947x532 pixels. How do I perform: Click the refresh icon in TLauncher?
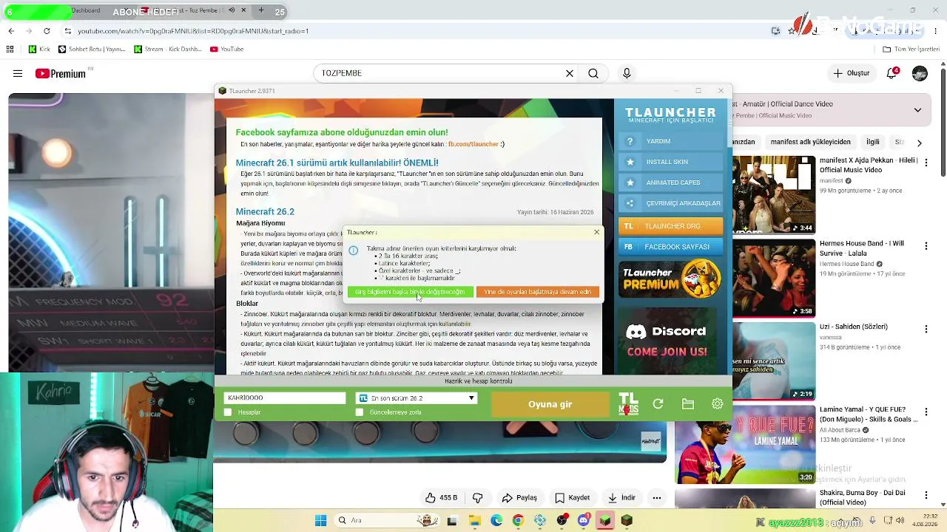click(658, 404)
